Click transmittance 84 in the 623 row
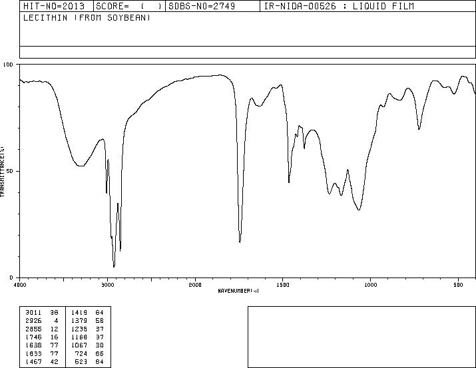476x368 pixels. [x=100, y=361]
